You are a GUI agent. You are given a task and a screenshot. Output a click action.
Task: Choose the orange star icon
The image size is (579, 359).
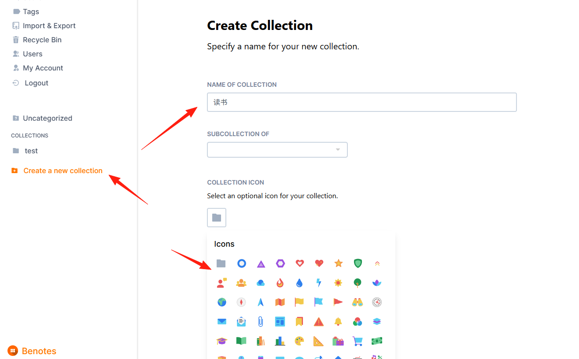pos(338,263)
